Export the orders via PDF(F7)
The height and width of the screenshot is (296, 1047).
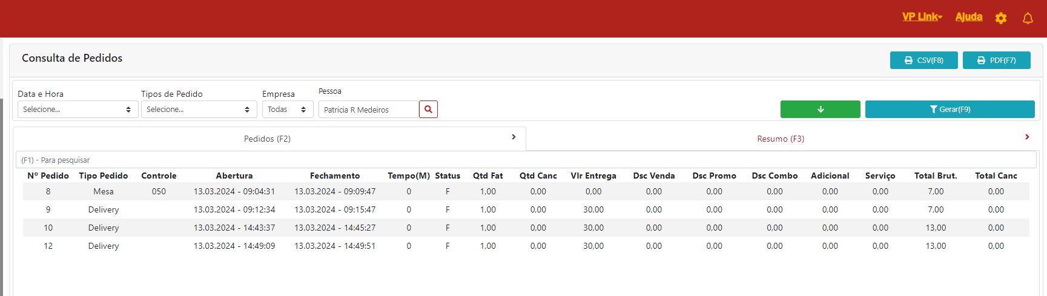[996, 61]
